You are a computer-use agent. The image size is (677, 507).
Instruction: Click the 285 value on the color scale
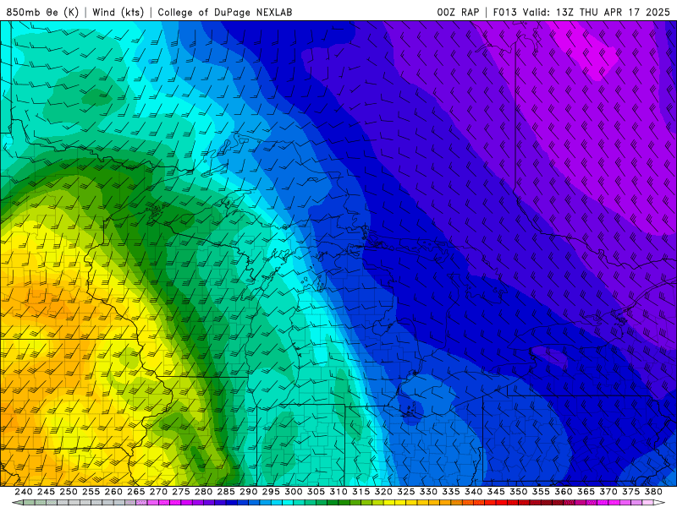pos(226,492)
